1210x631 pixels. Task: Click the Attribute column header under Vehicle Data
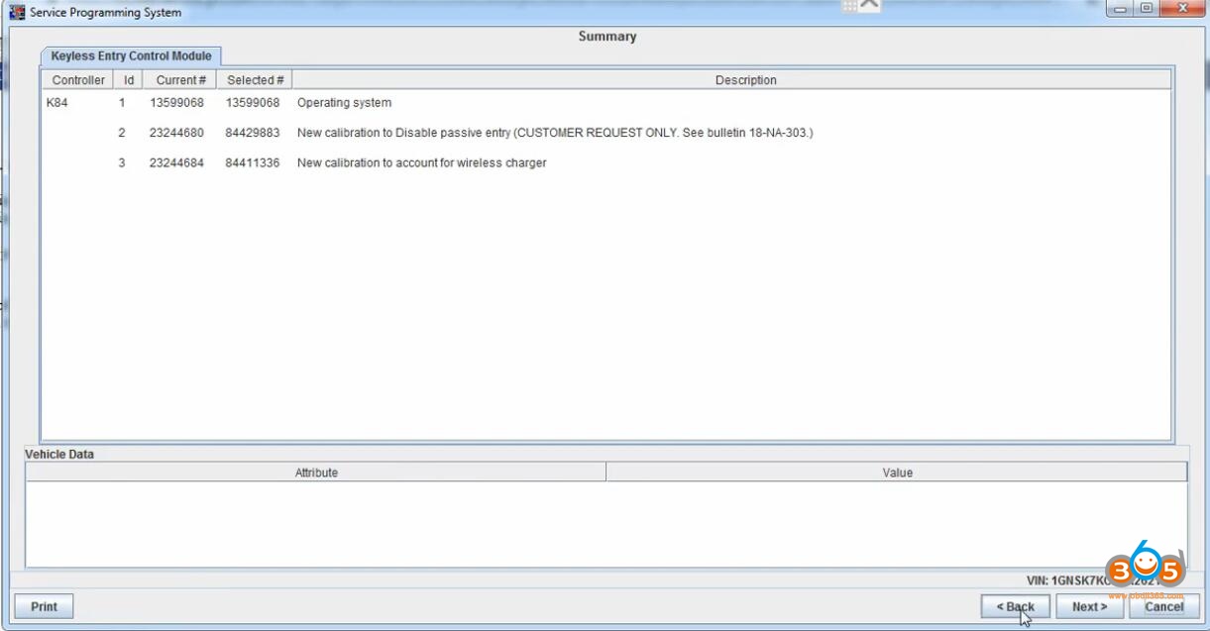coord(316,473)
